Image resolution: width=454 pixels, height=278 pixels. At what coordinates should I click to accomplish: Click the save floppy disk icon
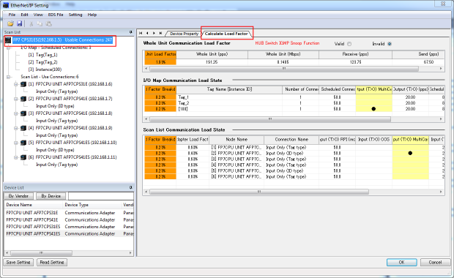(19, 23)
